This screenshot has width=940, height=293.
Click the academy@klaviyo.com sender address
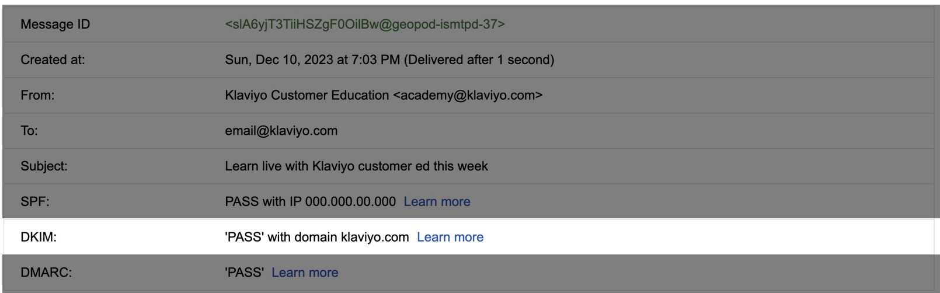point(468,96)
